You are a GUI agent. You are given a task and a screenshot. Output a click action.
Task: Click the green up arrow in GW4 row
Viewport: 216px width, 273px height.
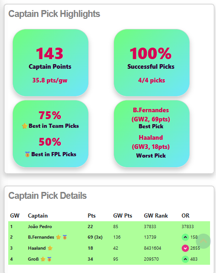click(185, 259)
